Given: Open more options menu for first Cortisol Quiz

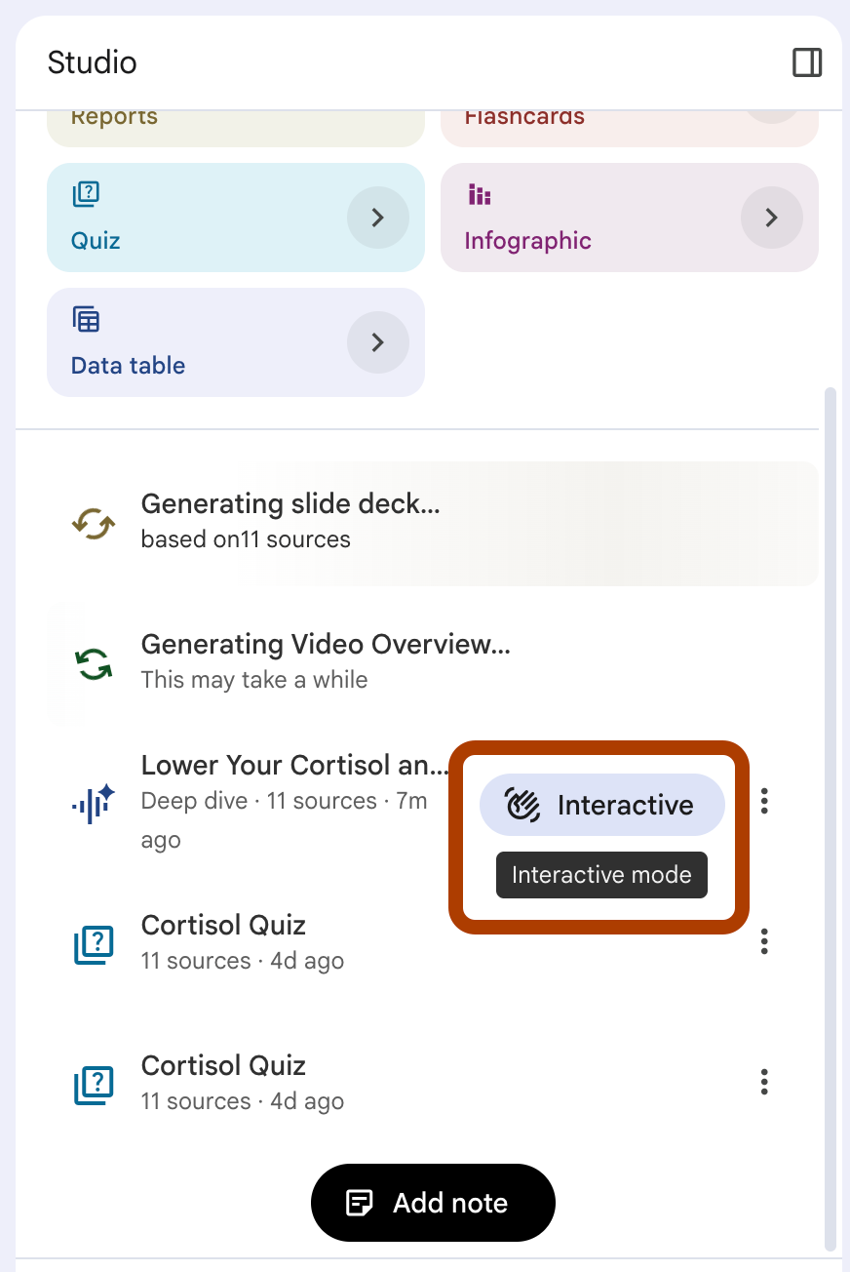Looking at the screenshot, I should pos(764,941).
